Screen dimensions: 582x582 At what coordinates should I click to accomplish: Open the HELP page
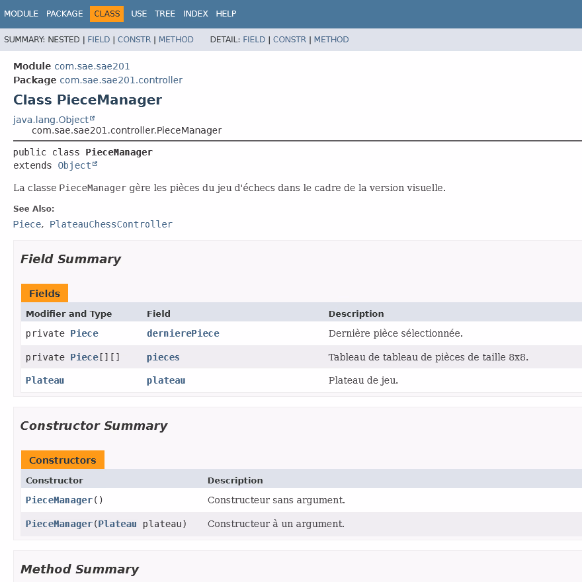[x=226, y=14]
